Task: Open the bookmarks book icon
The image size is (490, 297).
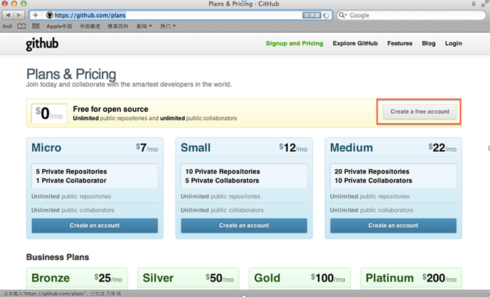Action: click(x=21, y=27)
